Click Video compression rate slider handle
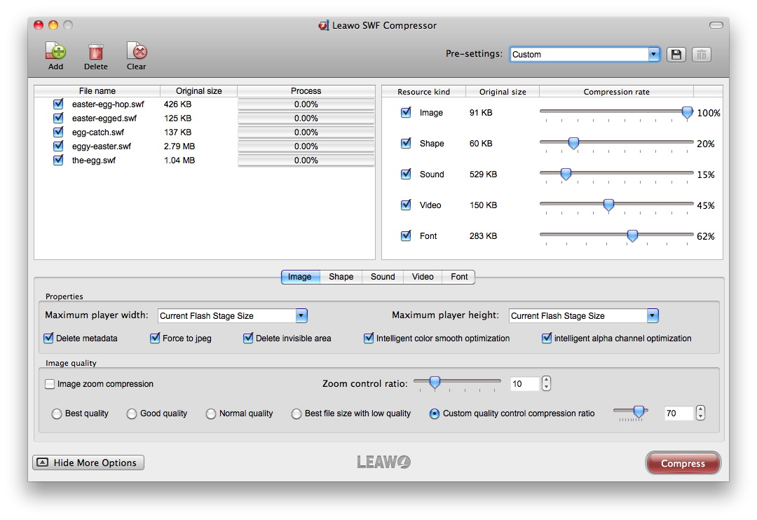Image resolution: width=757 pixels, height=520 pixels. click(609, 205)
